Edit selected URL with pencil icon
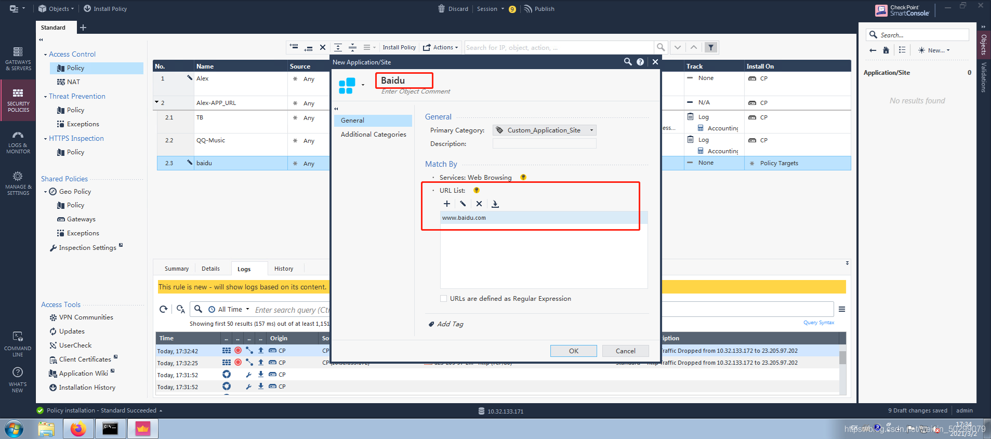This screenshot has height=439, width=991. pos(463,204)
